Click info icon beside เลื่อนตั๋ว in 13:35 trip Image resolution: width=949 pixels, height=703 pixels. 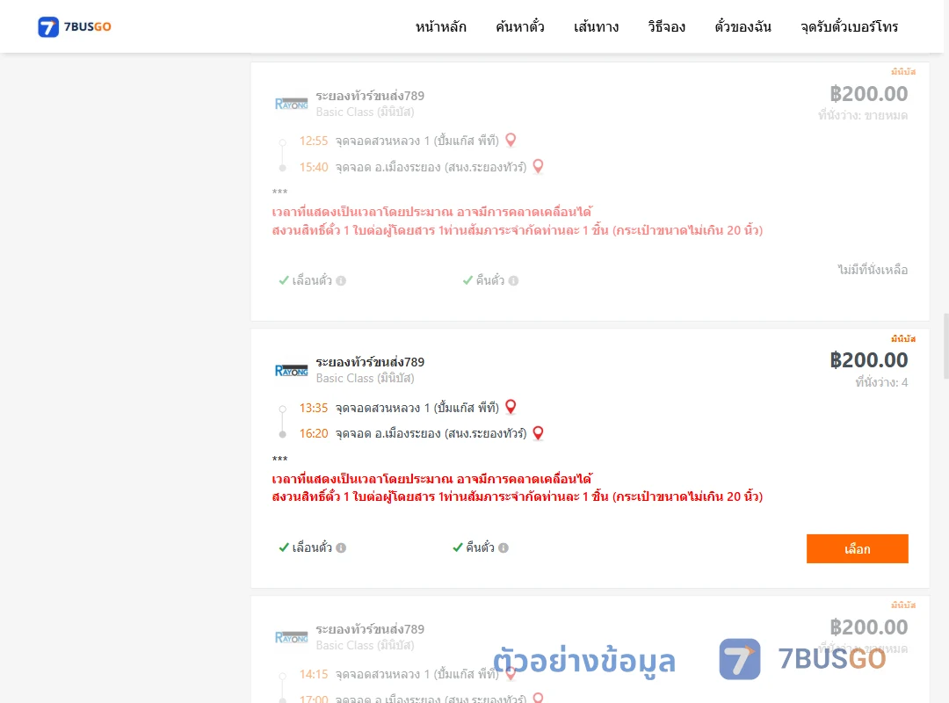tap(341, 547)
